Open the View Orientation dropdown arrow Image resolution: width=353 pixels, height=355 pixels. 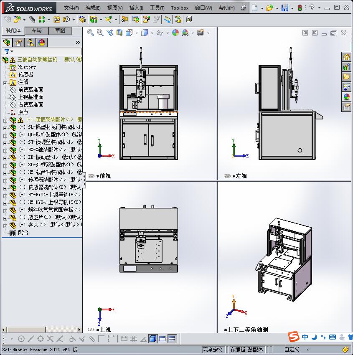137,33
